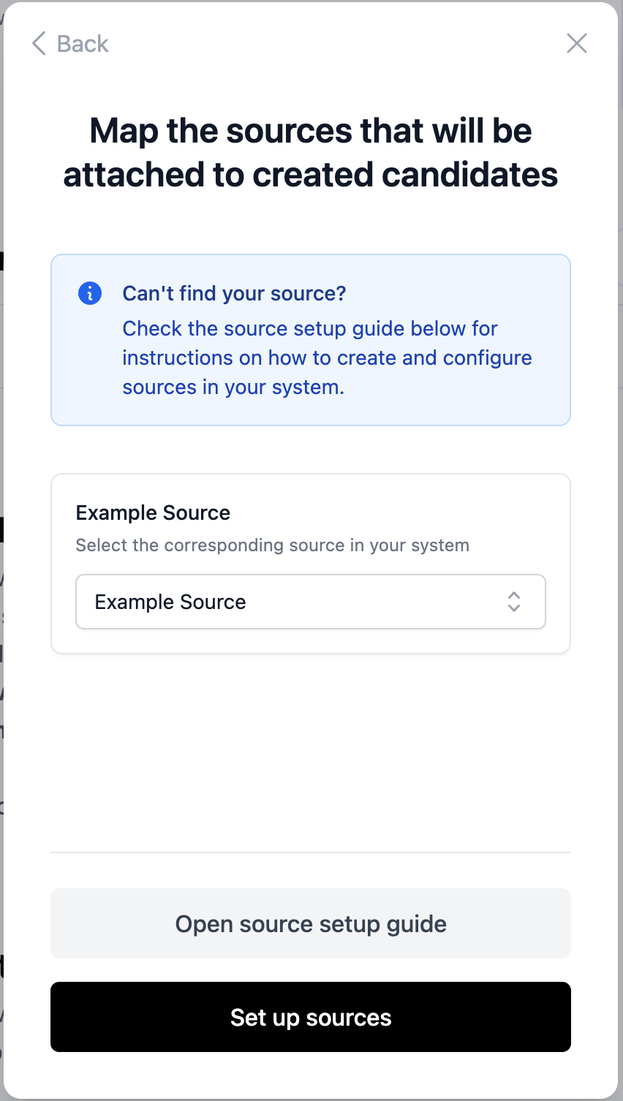Click "Select the corresponding source" helper text
Screen dimensions: 623x1101
[x=272, y=545]
